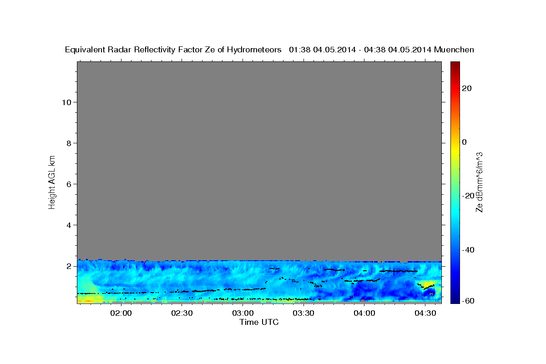Viewport: 546px width, 364px height.
Task: Click the '04:30' time tick label
Action: [x=425, y=313]
